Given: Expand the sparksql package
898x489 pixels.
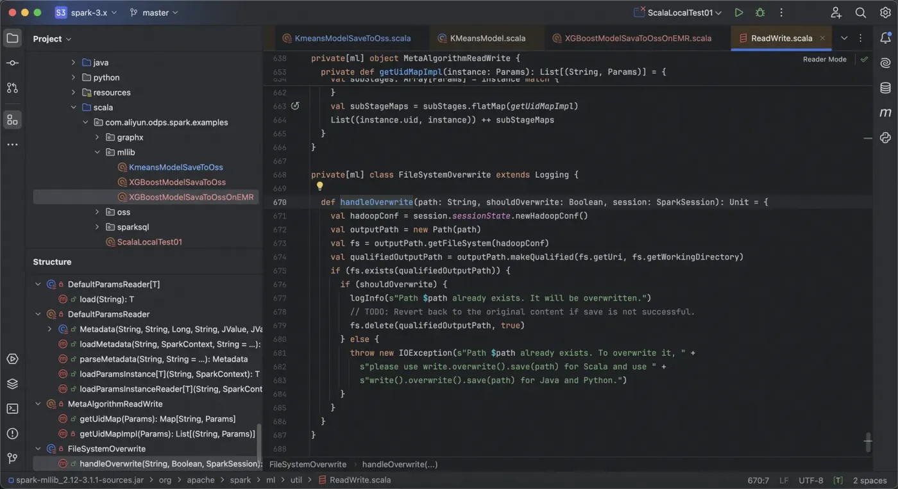Looking at the screenshot, I should (x=97, y=227).
